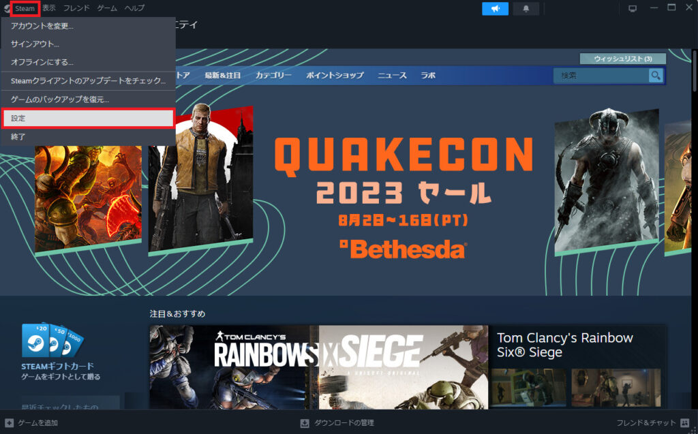This screenshot has height=434, width=698.
Task: Click the Skyrim Dragonborn artwork on the banner
Action: tap(606, 182)
